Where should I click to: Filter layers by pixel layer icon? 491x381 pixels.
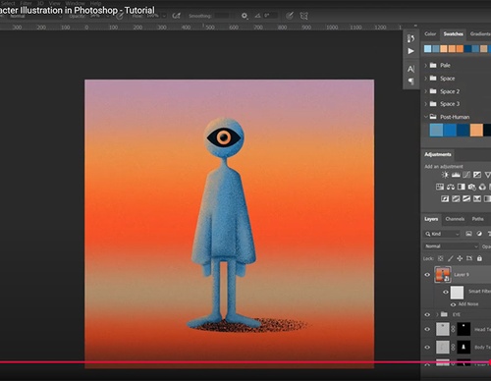point(468,234)
